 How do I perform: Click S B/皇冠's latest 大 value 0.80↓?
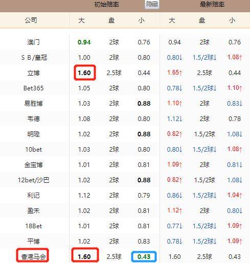174,58
